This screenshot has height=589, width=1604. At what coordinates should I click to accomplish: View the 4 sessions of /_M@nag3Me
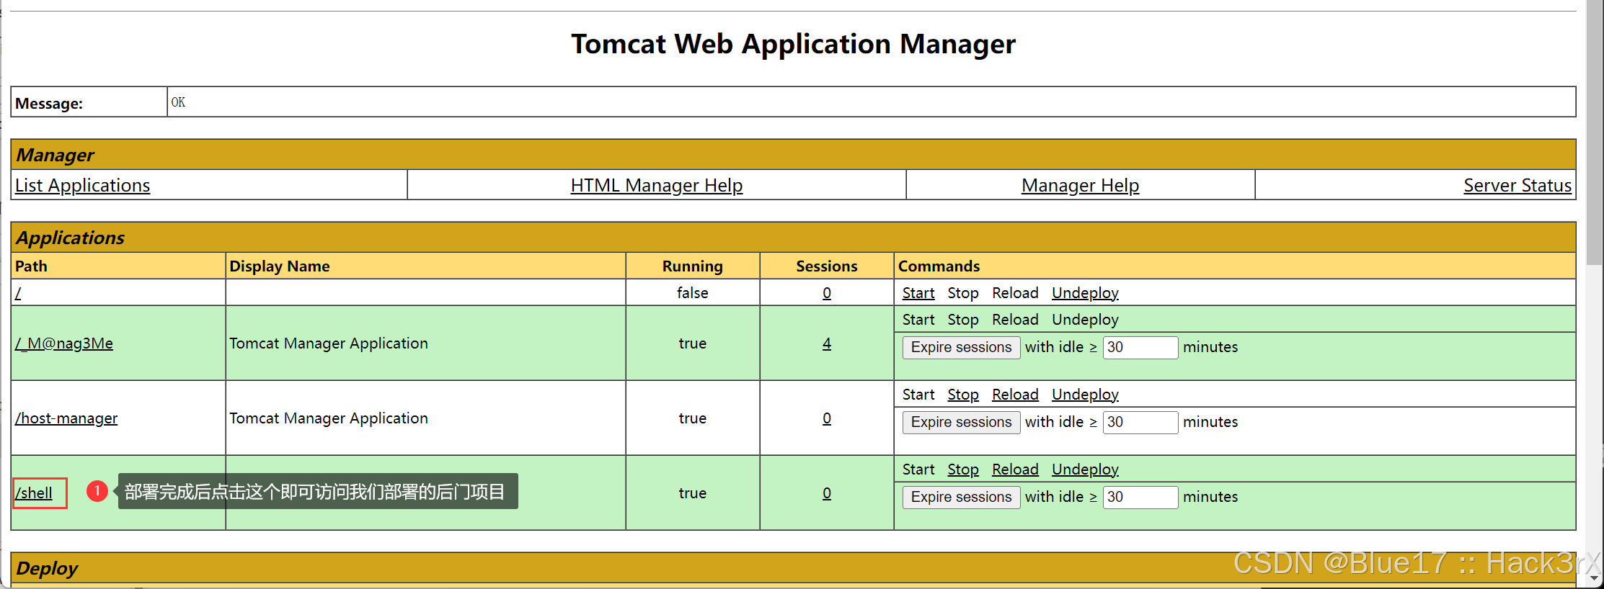(826, 343)
